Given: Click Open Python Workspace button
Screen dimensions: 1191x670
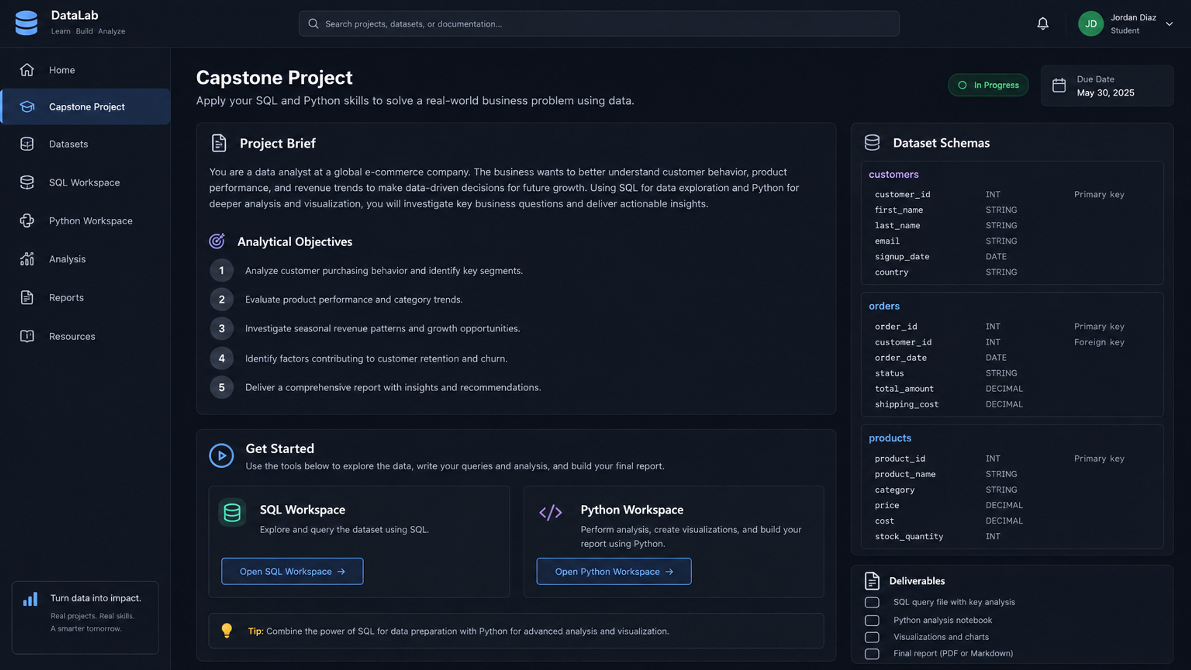Looking at the screenshot, I should (614, 571).
